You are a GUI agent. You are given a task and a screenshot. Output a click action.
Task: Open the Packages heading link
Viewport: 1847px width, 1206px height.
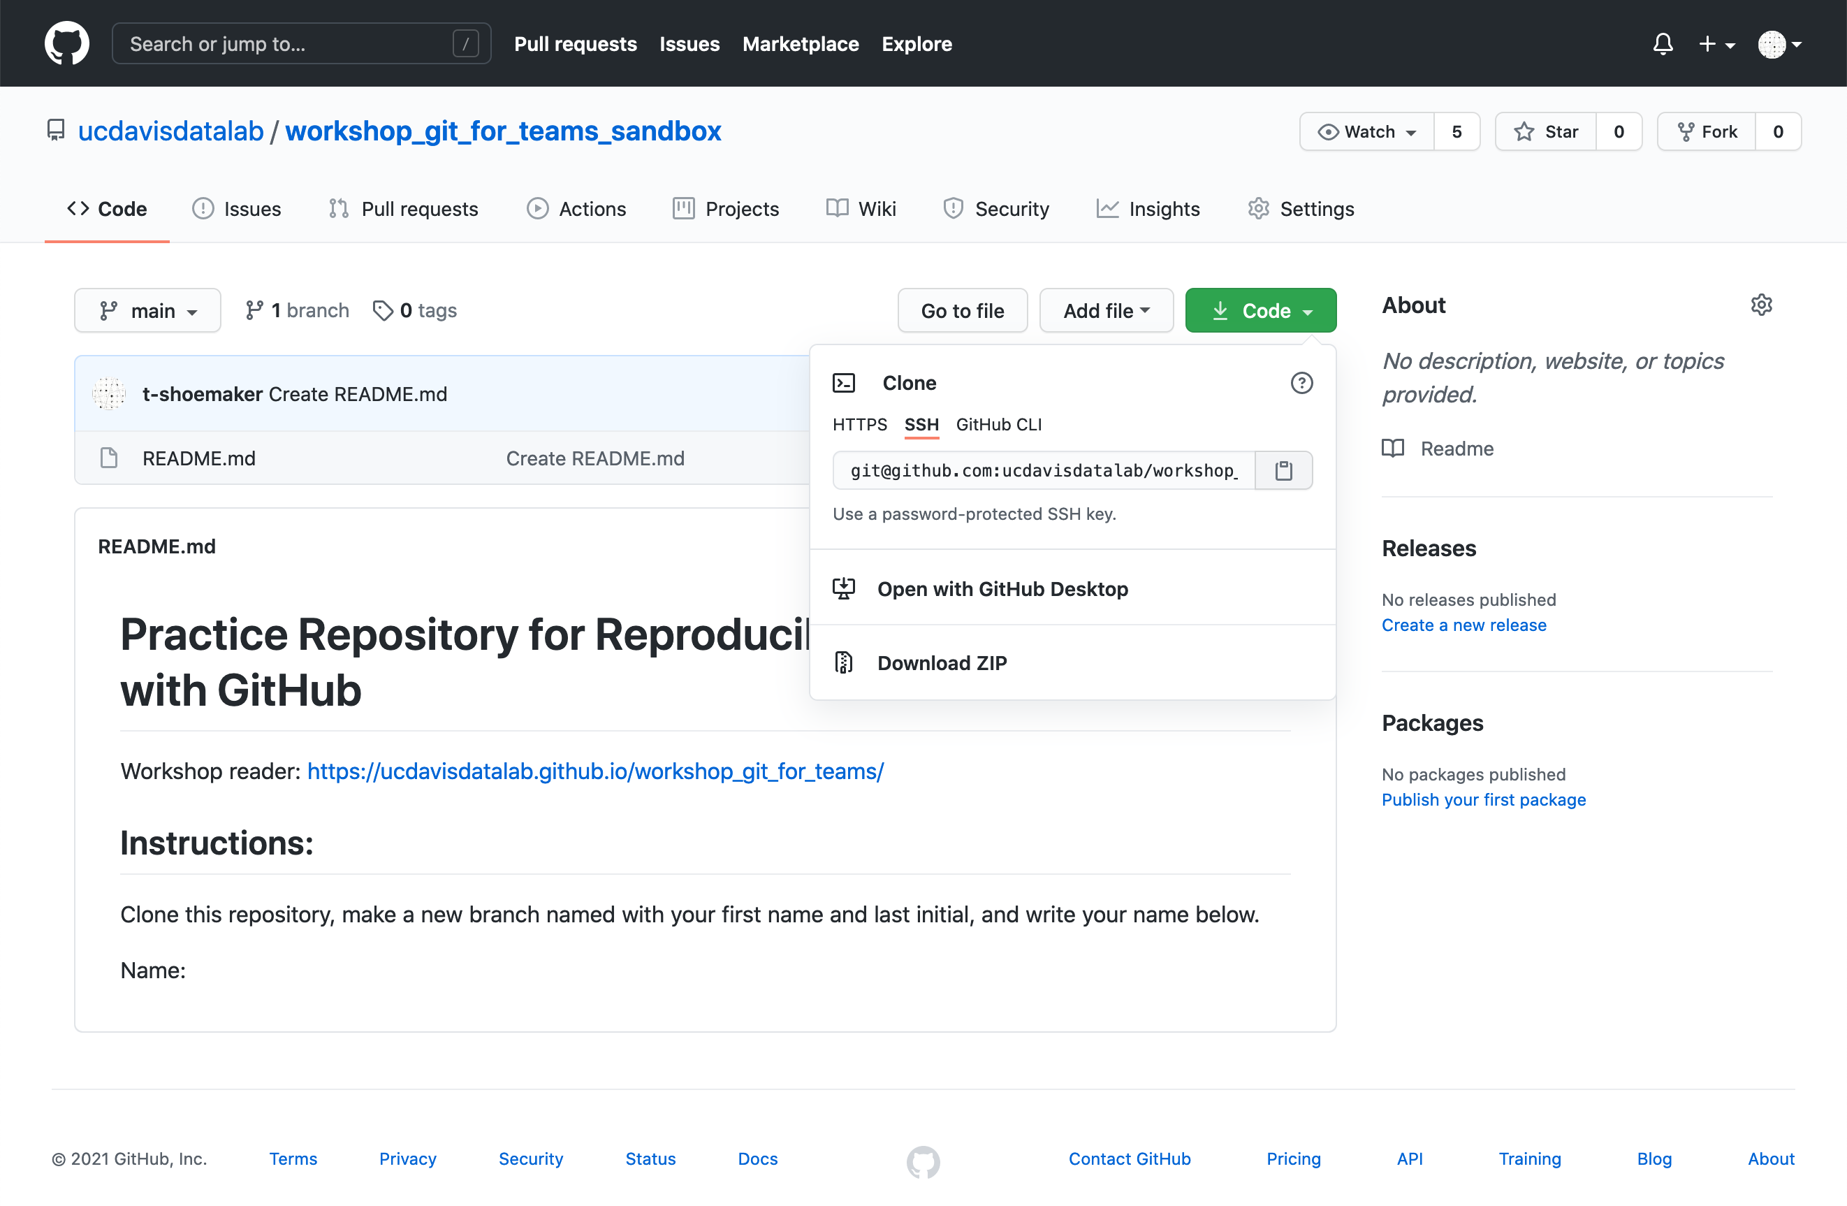tap(1433, 722)
